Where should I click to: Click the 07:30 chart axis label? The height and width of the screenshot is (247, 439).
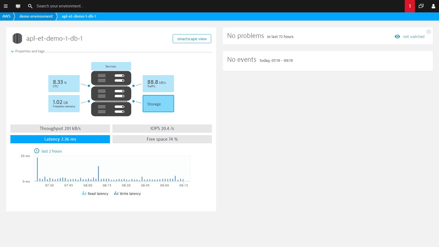49,186
